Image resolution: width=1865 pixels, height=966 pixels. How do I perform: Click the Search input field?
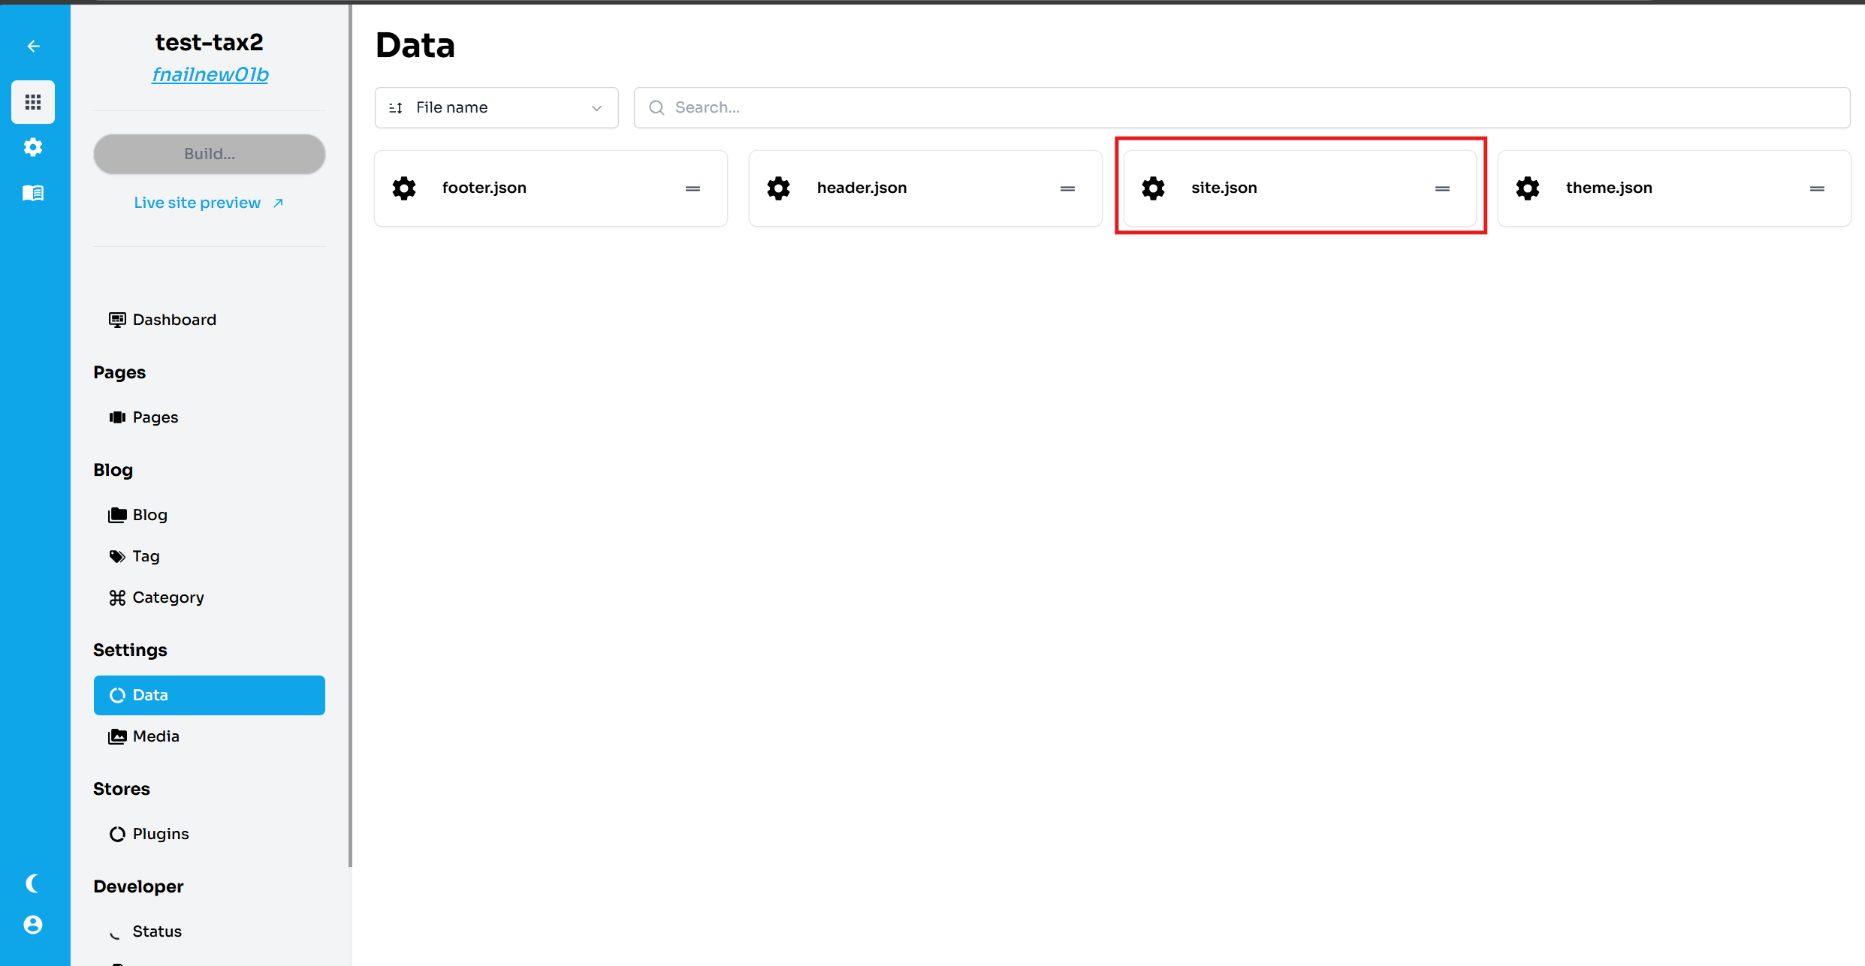tap(1242, 108)
